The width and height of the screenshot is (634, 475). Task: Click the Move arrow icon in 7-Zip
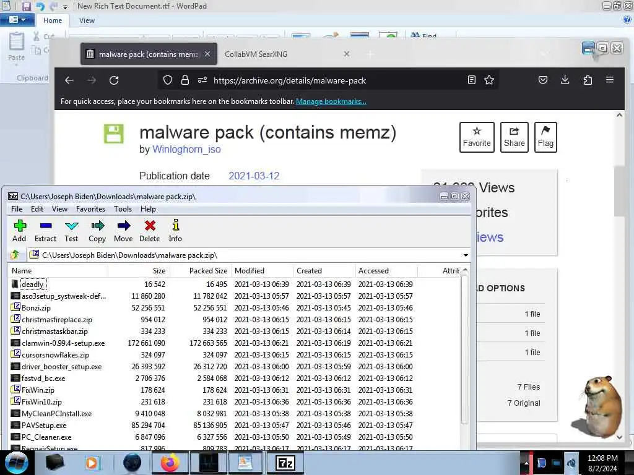tap(123, 231)
